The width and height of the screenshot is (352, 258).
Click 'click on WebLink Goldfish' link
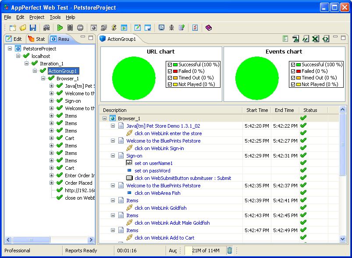160,208
